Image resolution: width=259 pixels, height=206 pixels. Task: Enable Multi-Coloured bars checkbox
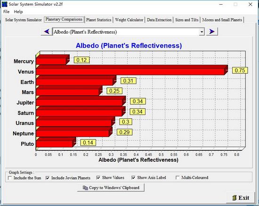point(178,178)
